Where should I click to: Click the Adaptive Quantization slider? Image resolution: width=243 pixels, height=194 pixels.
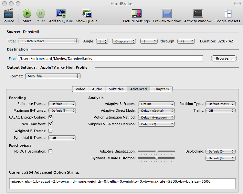(x=156, y=151)
